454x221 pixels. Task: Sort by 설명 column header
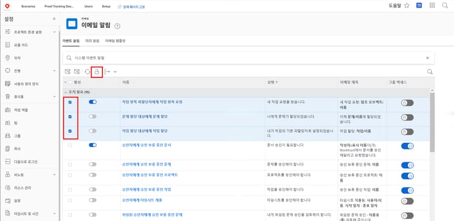272,82
